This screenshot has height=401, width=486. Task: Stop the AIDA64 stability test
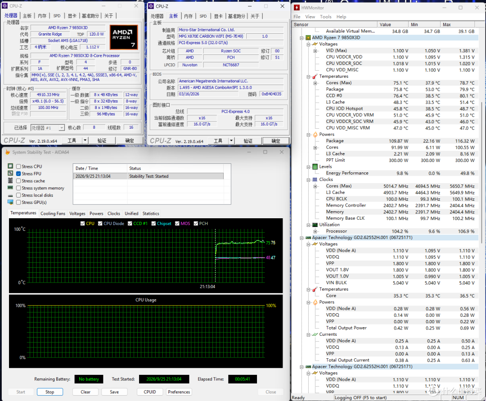point(50,392)
